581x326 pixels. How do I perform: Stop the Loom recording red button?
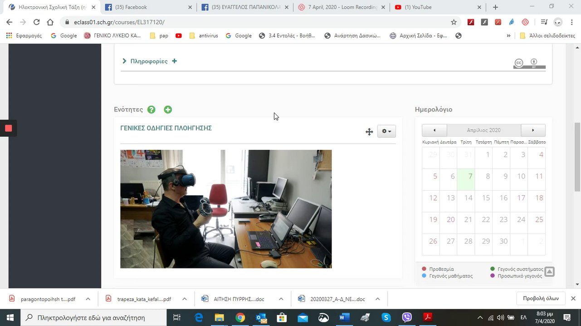click(x=8, y=128)
